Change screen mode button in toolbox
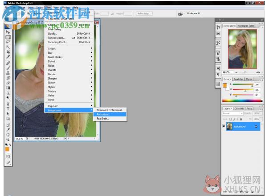Screen dimensions: 265x196 coord(8,162)
